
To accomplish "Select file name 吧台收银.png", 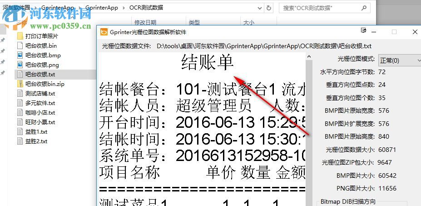I will click(42, 65).
